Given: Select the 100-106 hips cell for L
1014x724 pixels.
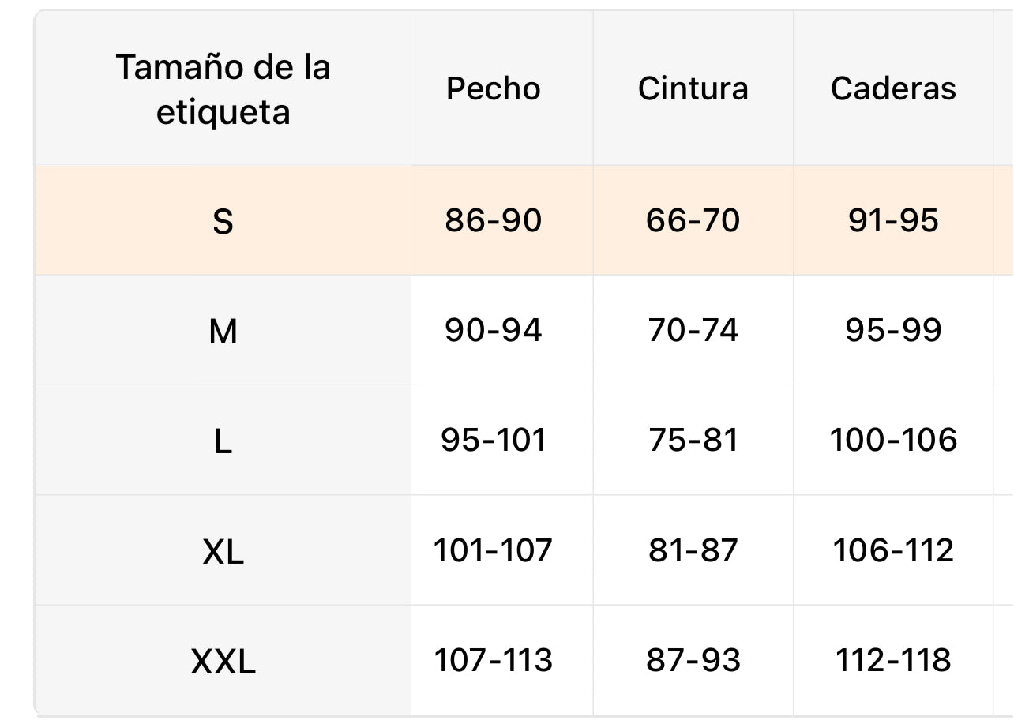Looking at the screenshot, I should click(893, 440).
